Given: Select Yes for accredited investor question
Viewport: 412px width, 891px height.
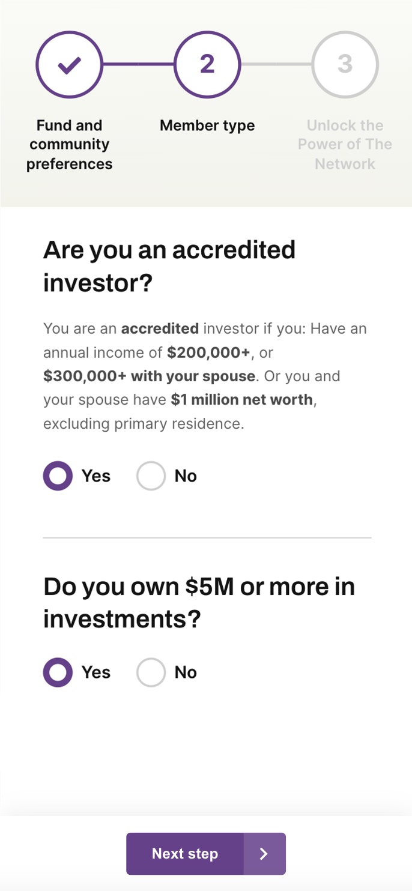Looking at the screenshot, I should click(x=57, y=476).
